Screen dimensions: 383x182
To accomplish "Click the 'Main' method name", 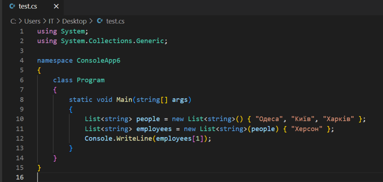I will click(124, 100).
